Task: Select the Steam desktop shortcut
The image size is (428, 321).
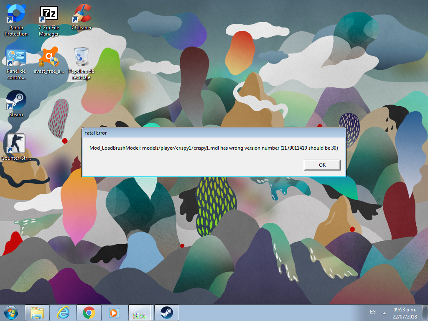Action: (x=16, y=104)
